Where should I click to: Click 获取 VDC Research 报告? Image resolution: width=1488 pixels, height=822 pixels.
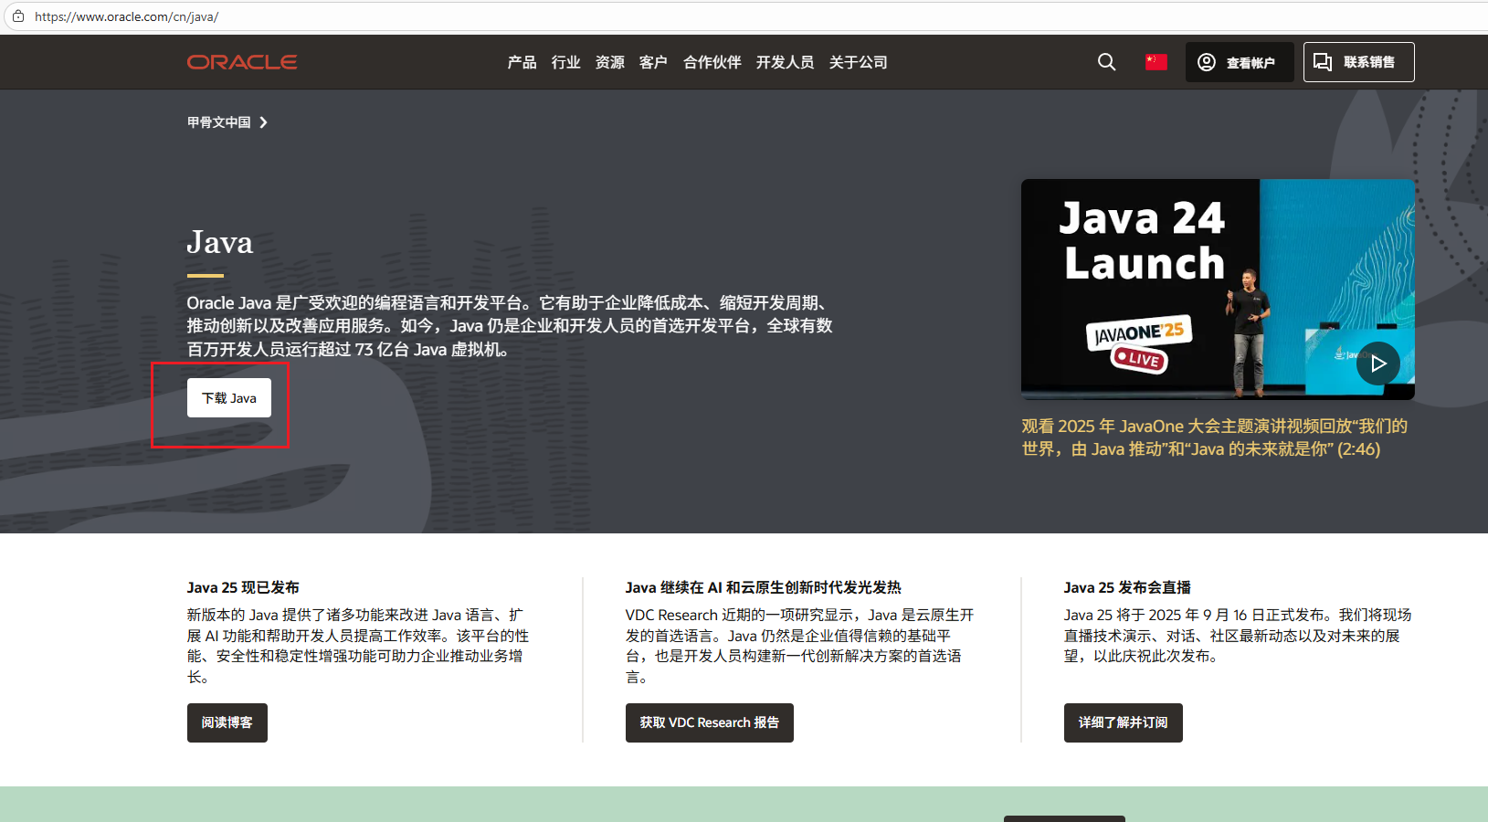pos(709,722)
